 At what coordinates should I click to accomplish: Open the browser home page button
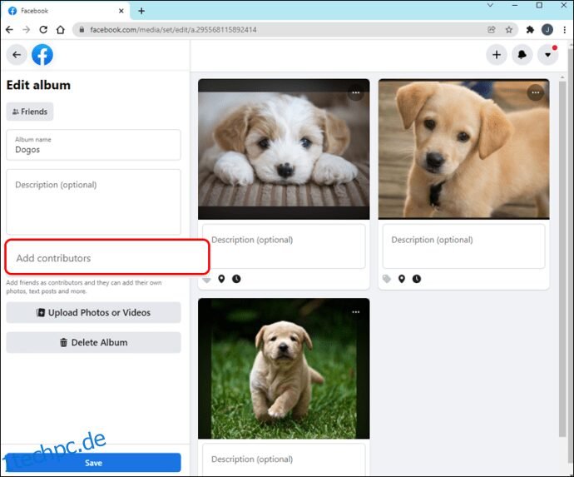(61, 30)
